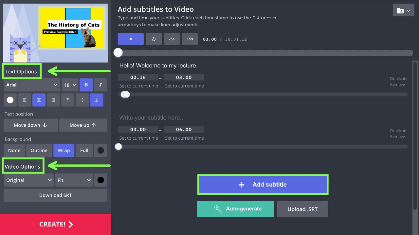Open the Arial font dropdown
The image size is (419, 235).
(32, 85)
